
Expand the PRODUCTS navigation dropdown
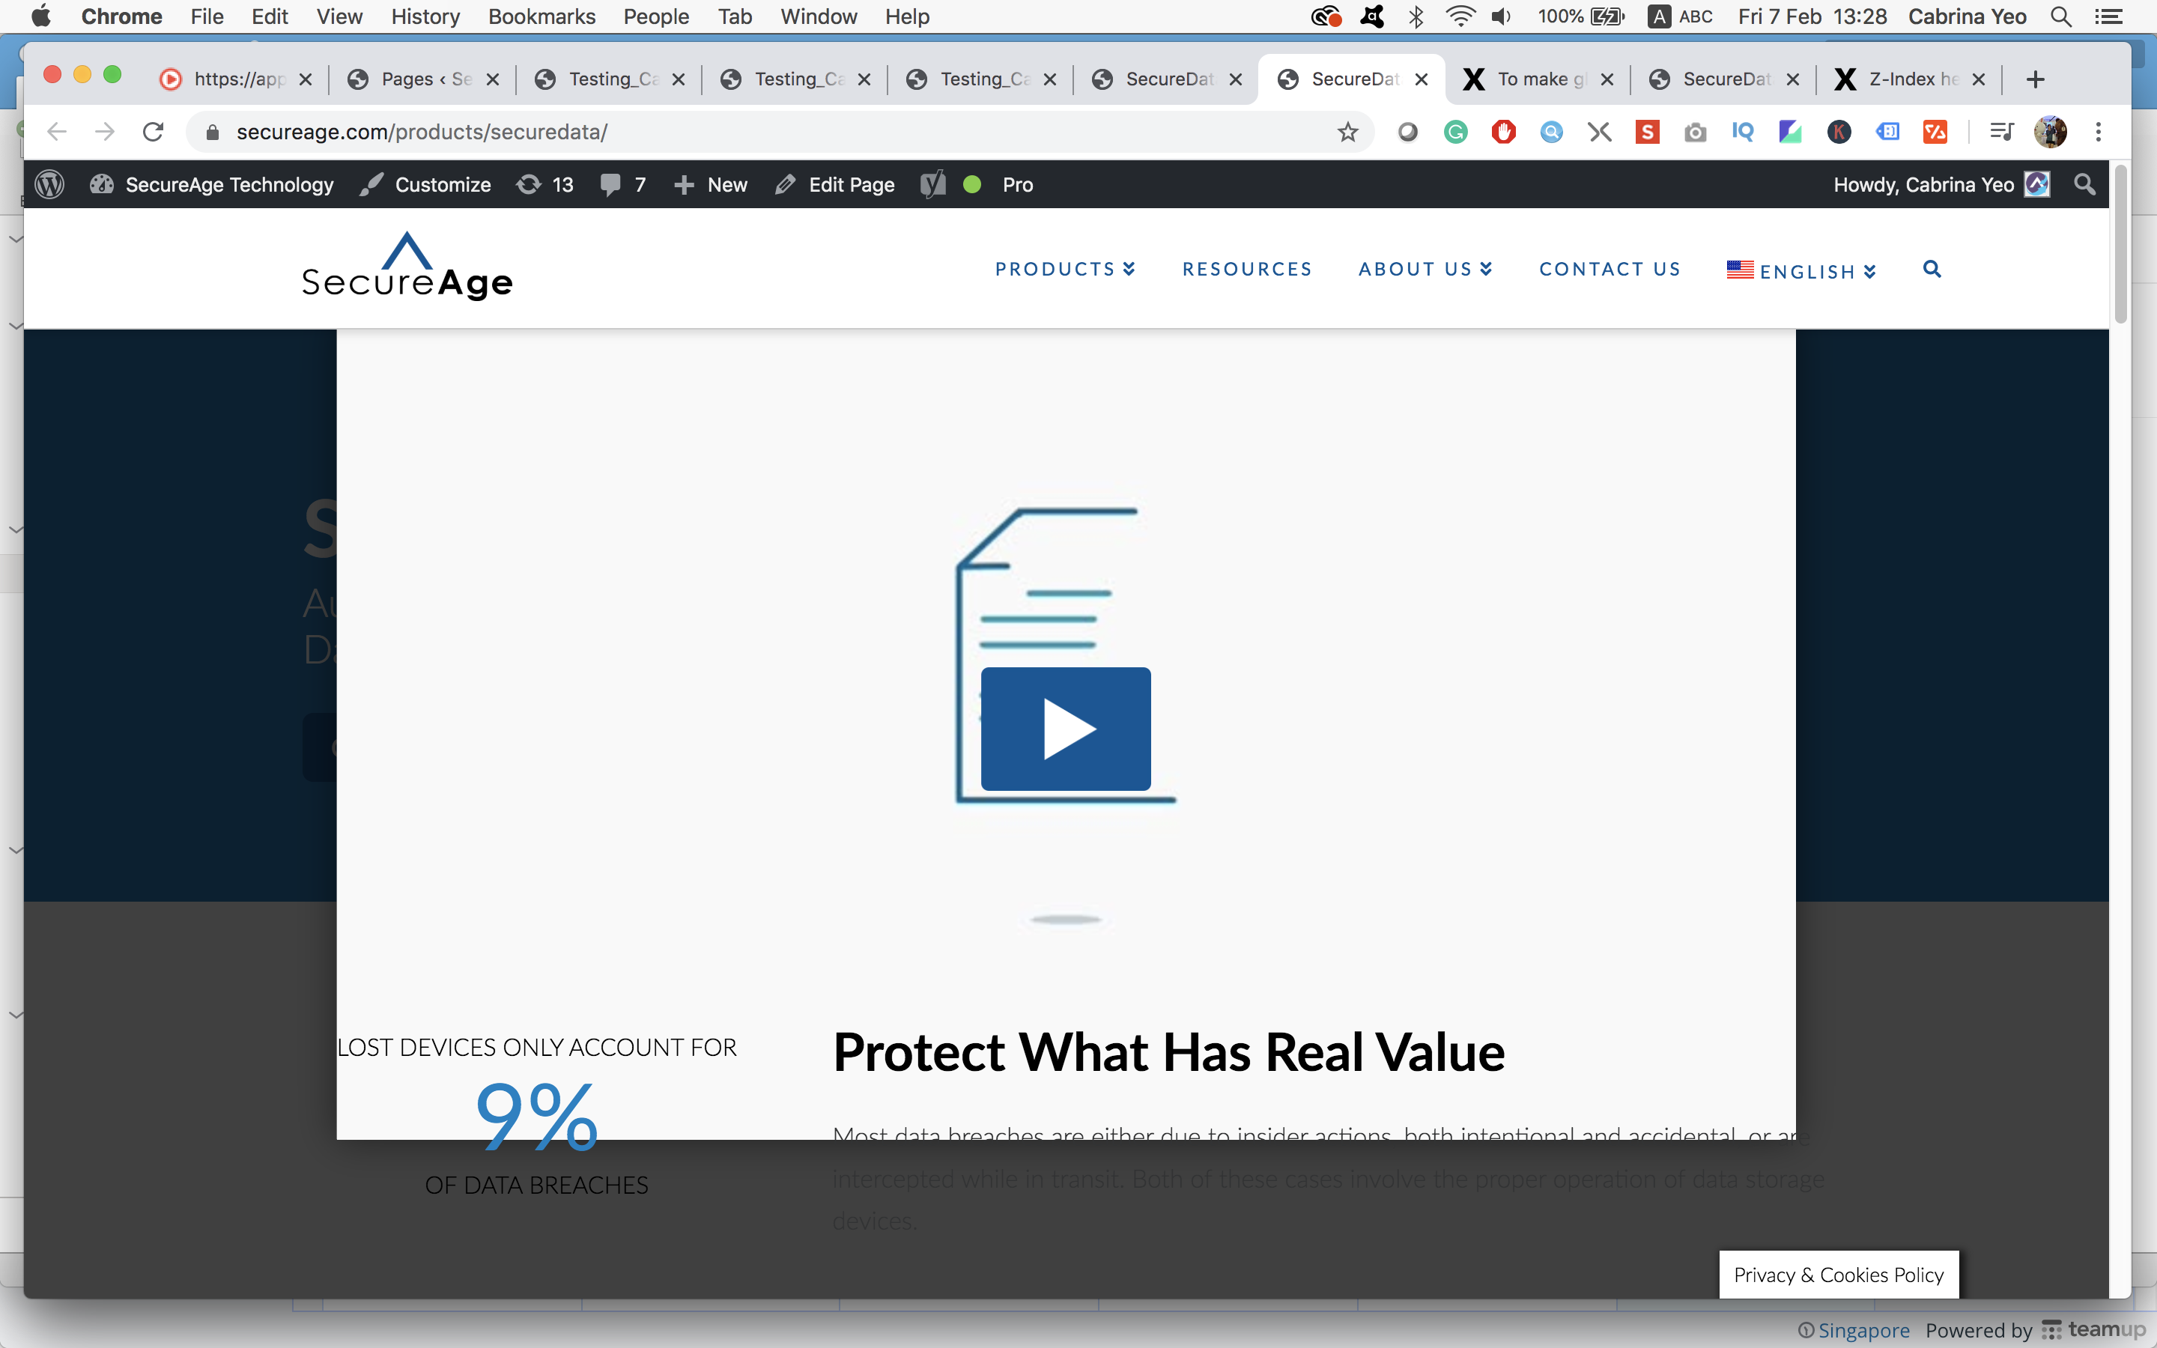pyautogui.click(x=1065, y=270)
